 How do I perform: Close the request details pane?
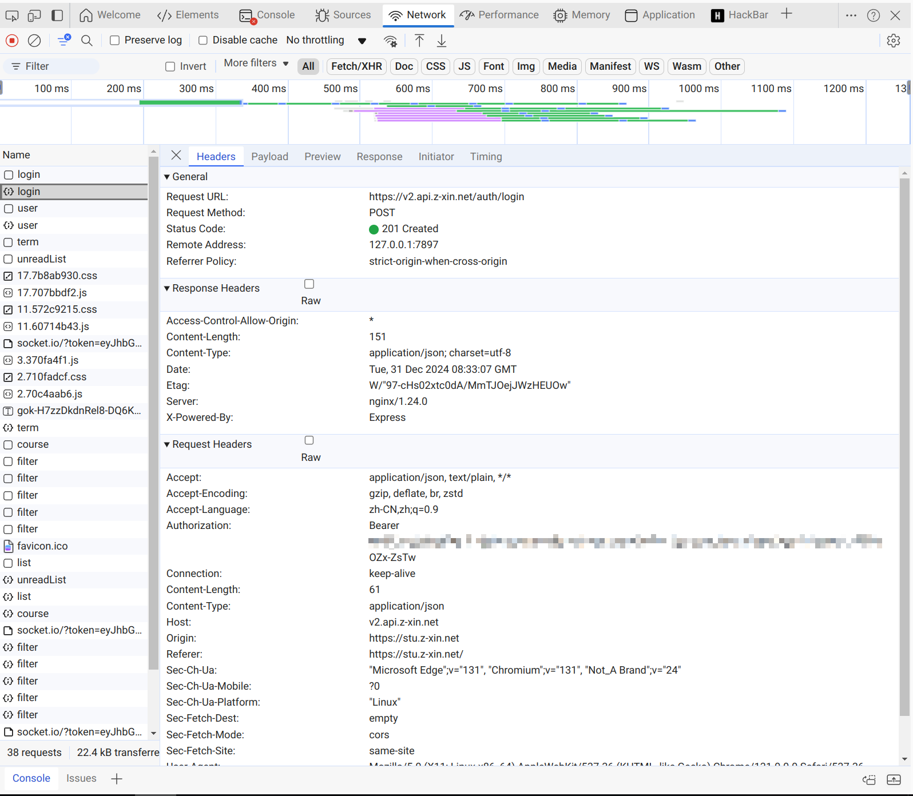[x=176, y=156]
